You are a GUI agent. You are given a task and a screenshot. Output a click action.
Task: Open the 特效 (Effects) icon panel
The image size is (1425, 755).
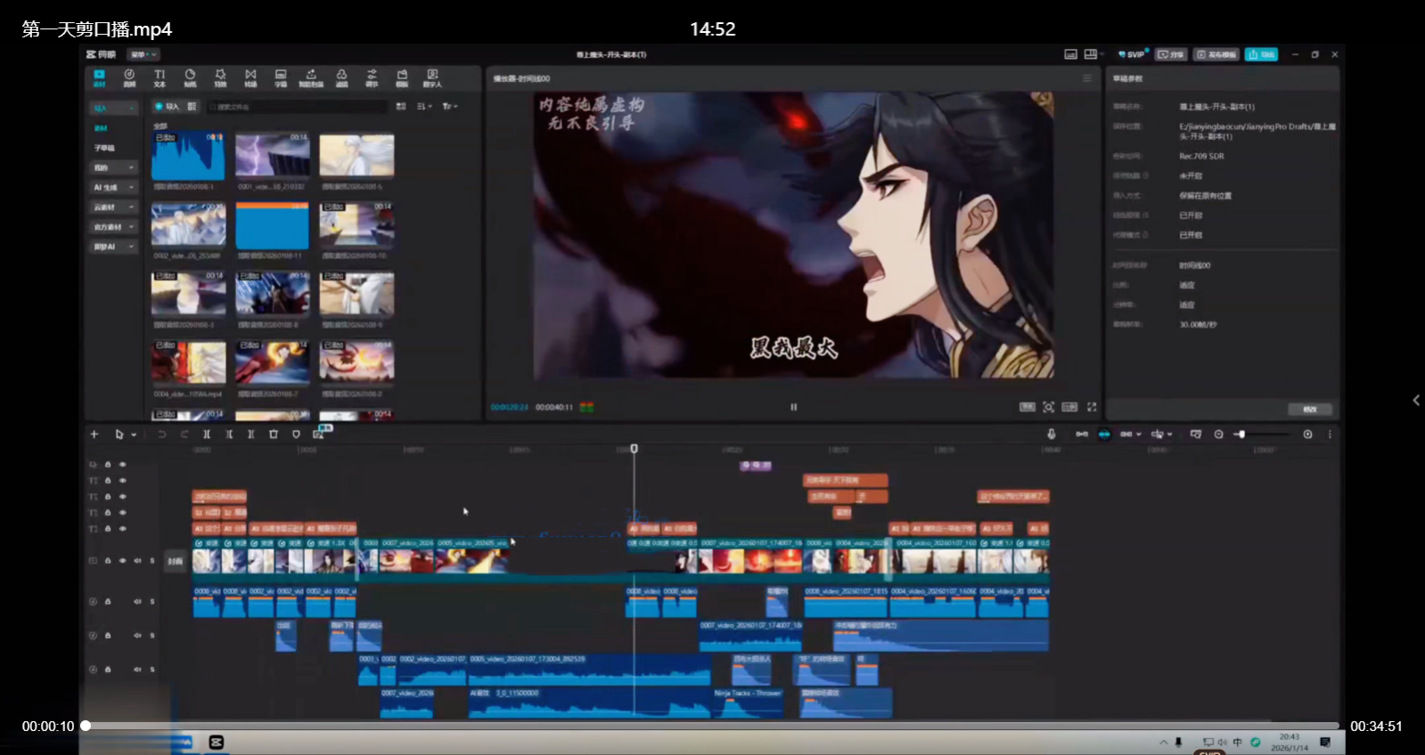[x=220, y=77]
